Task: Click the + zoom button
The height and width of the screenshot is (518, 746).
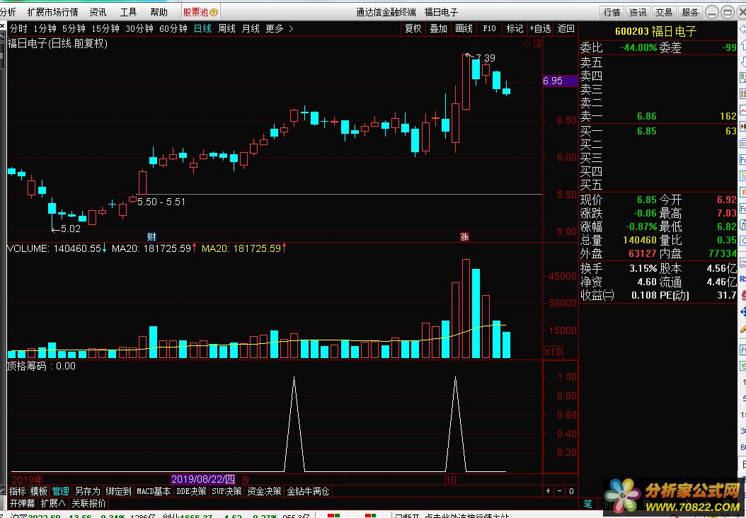Action: click(549, 491)
